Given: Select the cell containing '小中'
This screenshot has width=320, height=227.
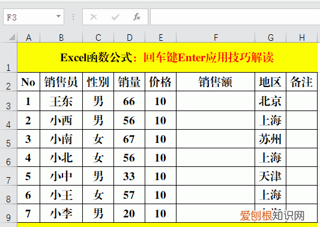Looking at the screenshot, I should 61,176.
